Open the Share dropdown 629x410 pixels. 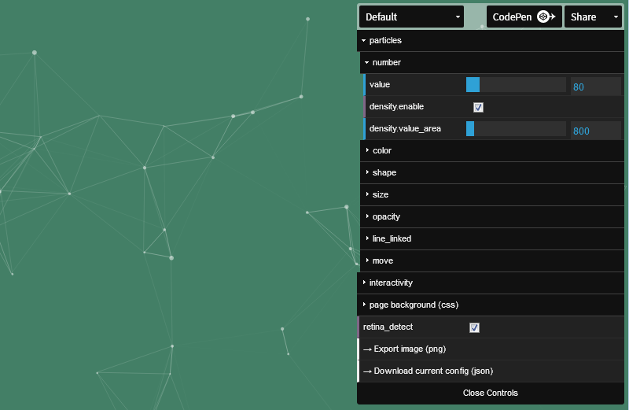pyautogui.click(x=593, y=17)
